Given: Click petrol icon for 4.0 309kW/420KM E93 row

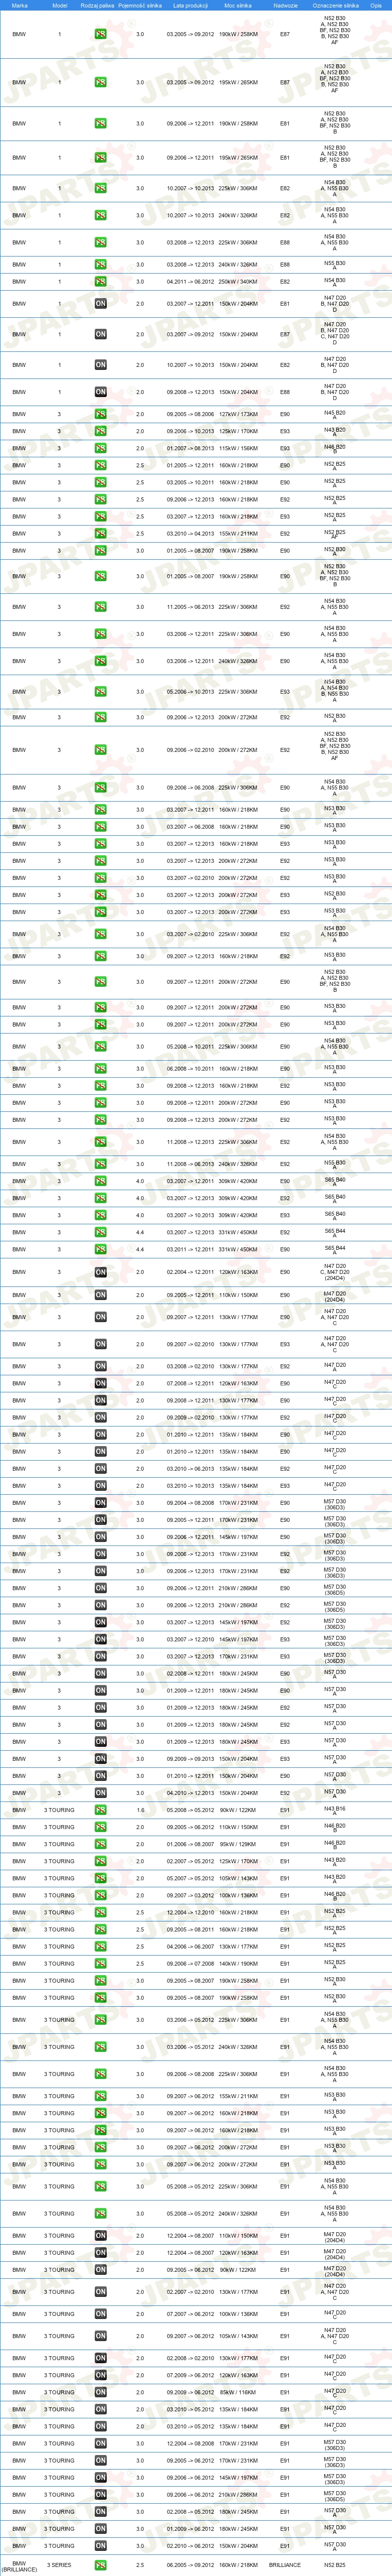Looking at the screenshot, I should pos(101,1215).
